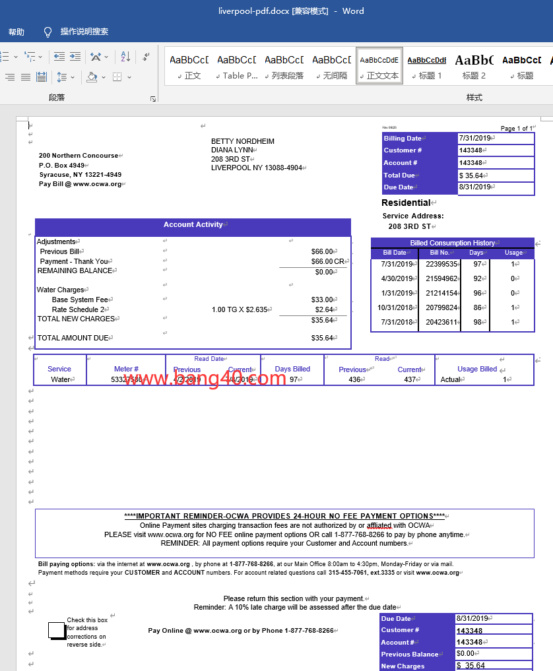The width and height of the screenshot is (553, 671).
Task: Open the shading color dropdown arrow
Action: click(x=104, y=77)
